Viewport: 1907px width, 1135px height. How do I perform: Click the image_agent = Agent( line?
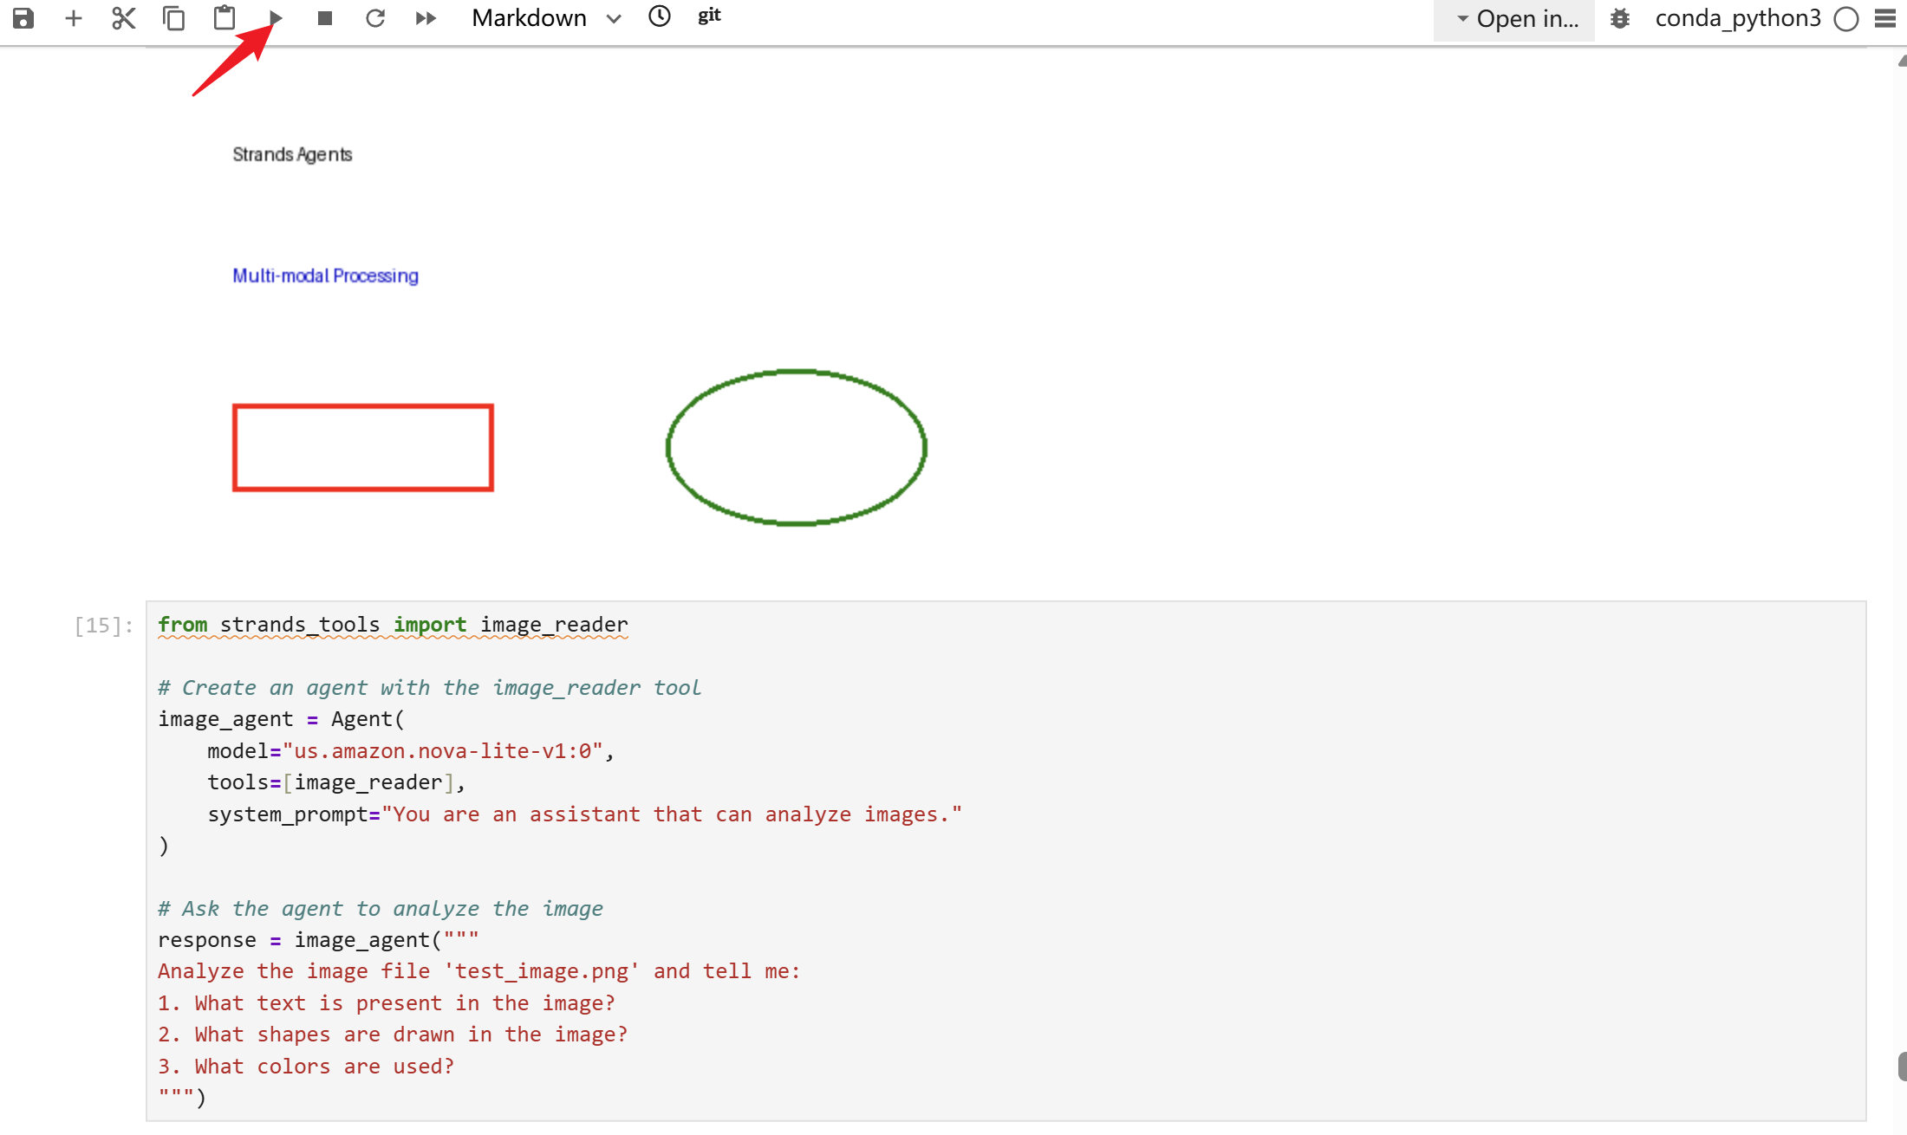[x=281, y=719]
